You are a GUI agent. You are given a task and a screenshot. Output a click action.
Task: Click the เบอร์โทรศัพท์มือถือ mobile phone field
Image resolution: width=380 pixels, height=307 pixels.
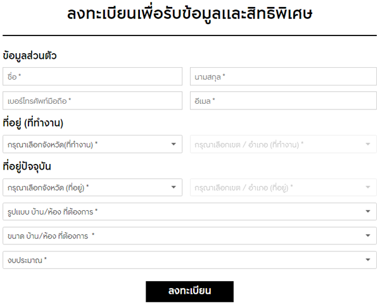[92, 101]
